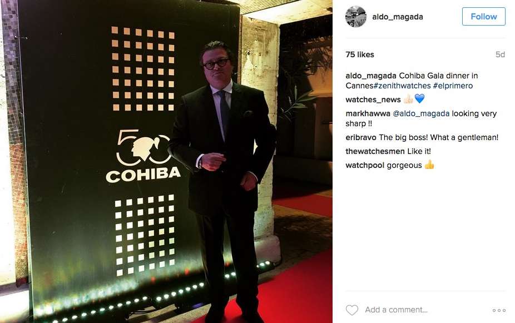The height and width of the screenshot is (323, 515).
Task: Open watches_news commenter profile
Action: (373, 100)
